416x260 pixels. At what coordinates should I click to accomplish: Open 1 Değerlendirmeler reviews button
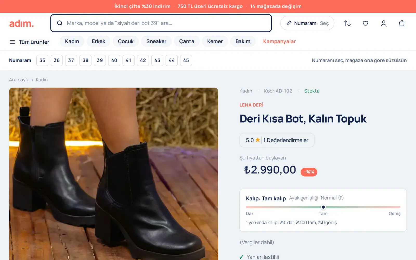[x=277, y=140]
